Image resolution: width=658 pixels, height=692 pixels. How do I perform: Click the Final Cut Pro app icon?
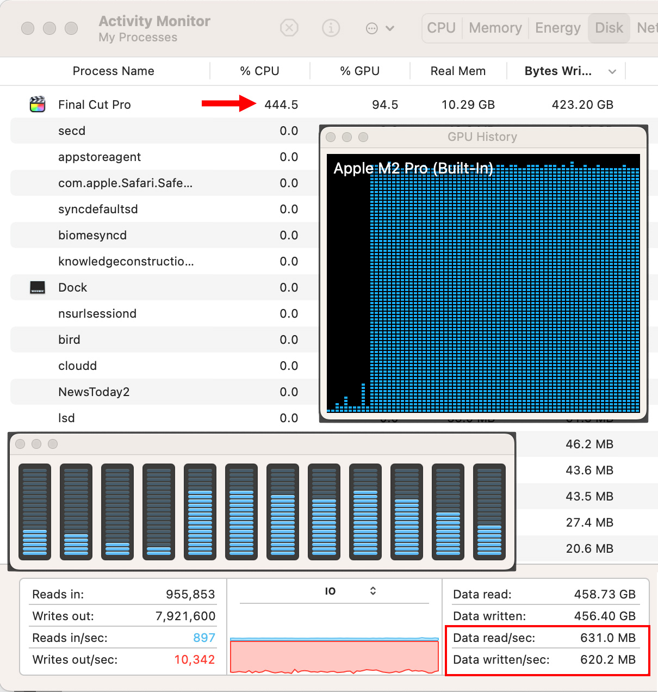(x=38, y=104)
